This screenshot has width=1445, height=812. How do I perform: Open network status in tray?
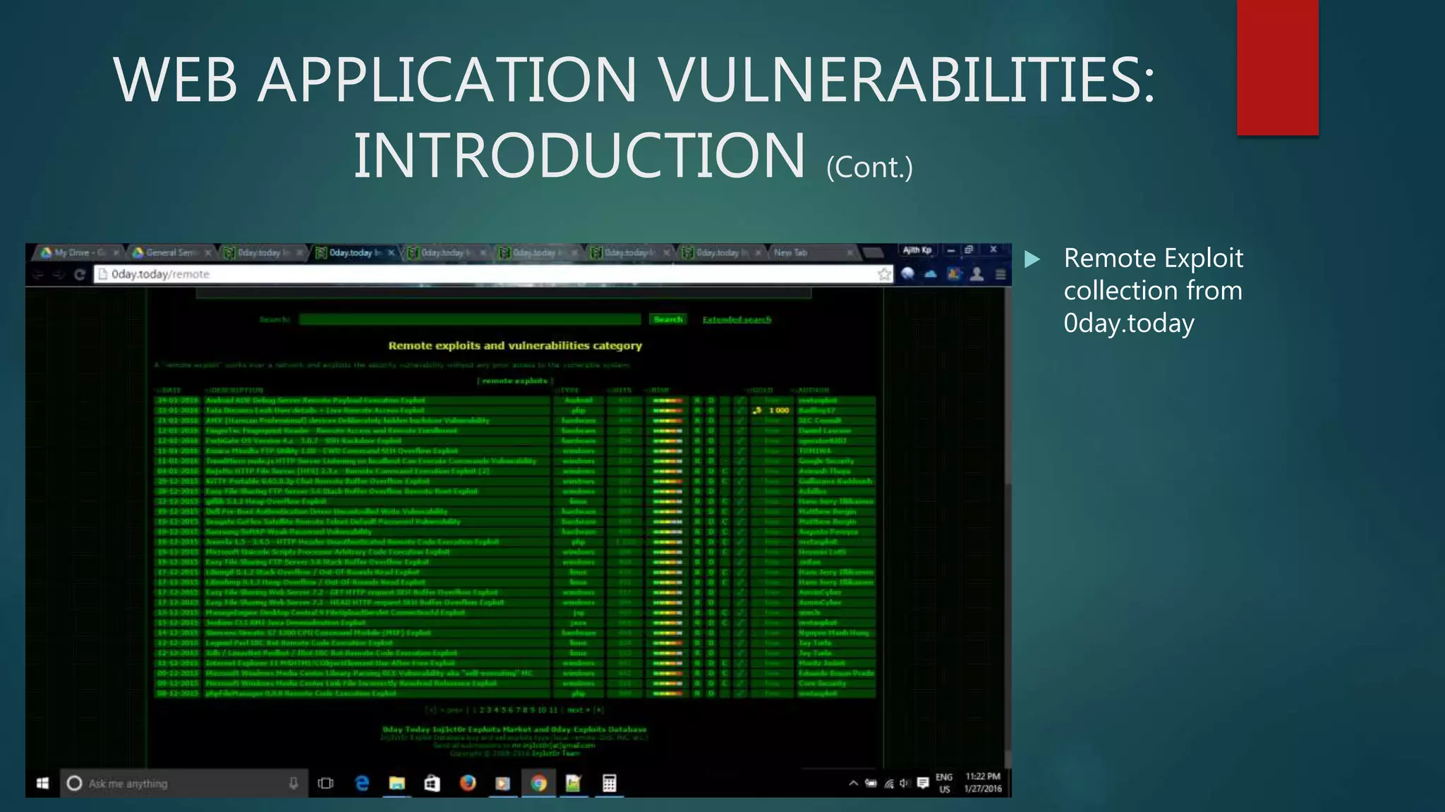click(x=888, y=783)
